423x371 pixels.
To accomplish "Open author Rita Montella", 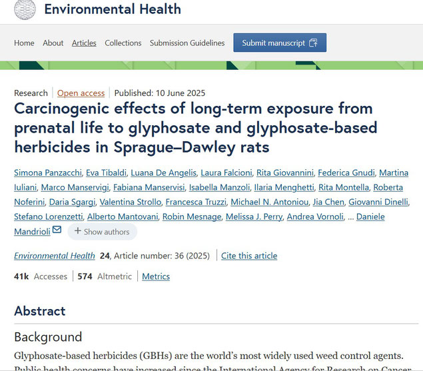I will [344, 187].
